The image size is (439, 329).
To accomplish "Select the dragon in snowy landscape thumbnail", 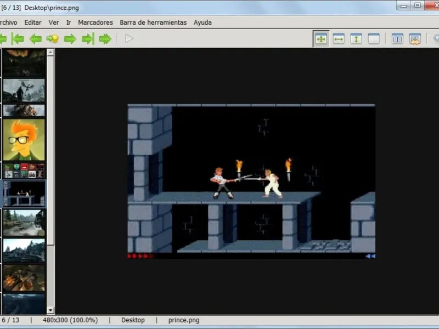I will (x=24, y=90).
